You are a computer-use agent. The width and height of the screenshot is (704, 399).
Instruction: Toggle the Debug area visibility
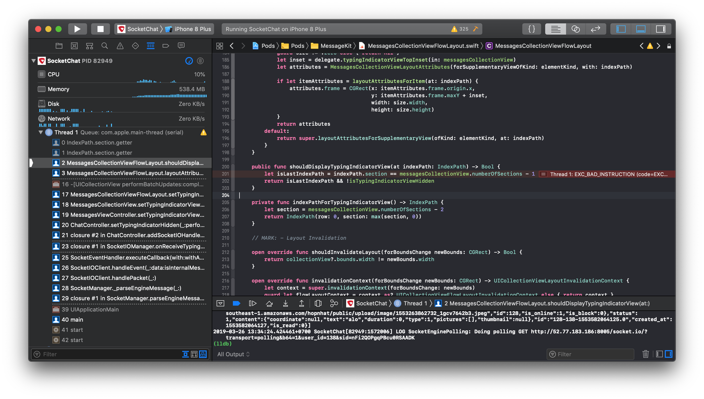pos(640,29)
